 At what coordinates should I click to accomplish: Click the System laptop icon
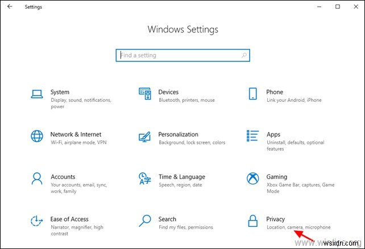pos(37,93)
